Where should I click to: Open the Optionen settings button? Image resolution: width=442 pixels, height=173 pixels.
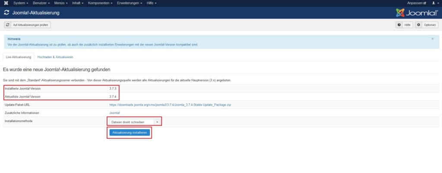tap(426, 25)
